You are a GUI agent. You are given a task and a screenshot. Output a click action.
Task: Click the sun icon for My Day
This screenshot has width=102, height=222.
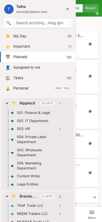[8, 36]
